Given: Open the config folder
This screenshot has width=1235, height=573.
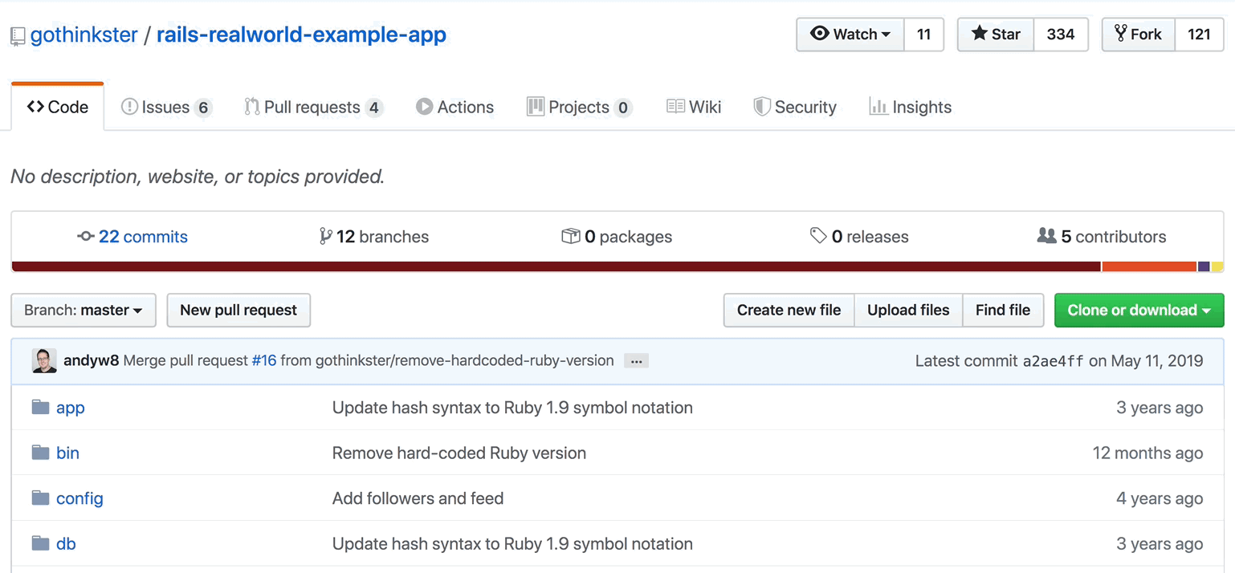Looking at the screenshot, I should (x=79, y=498).
